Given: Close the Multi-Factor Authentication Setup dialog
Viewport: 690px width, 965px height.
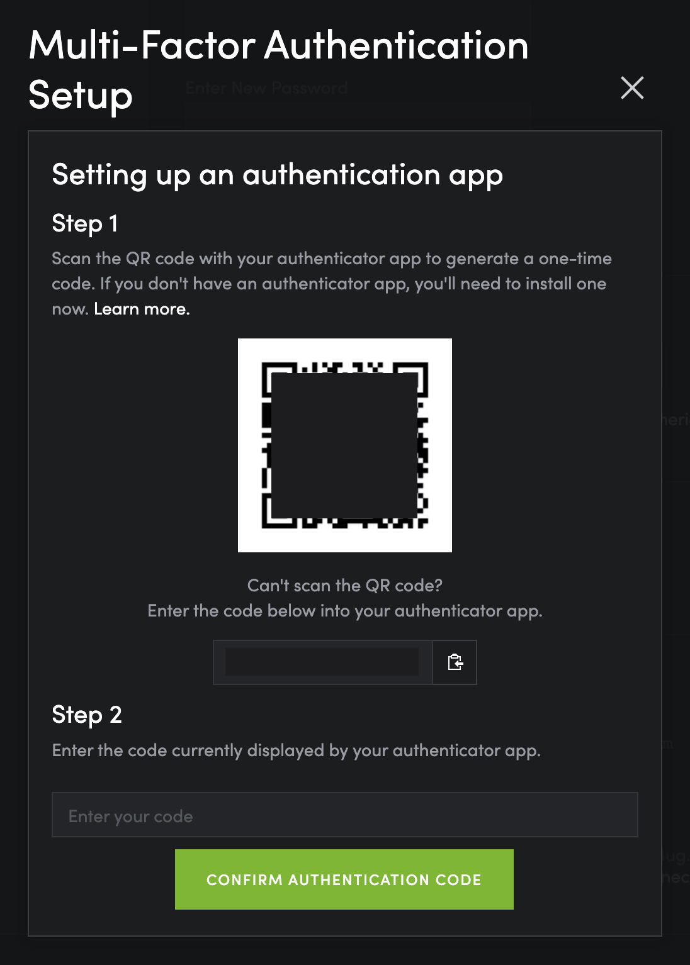Looking at the screenshot, I should click(632, 88).
